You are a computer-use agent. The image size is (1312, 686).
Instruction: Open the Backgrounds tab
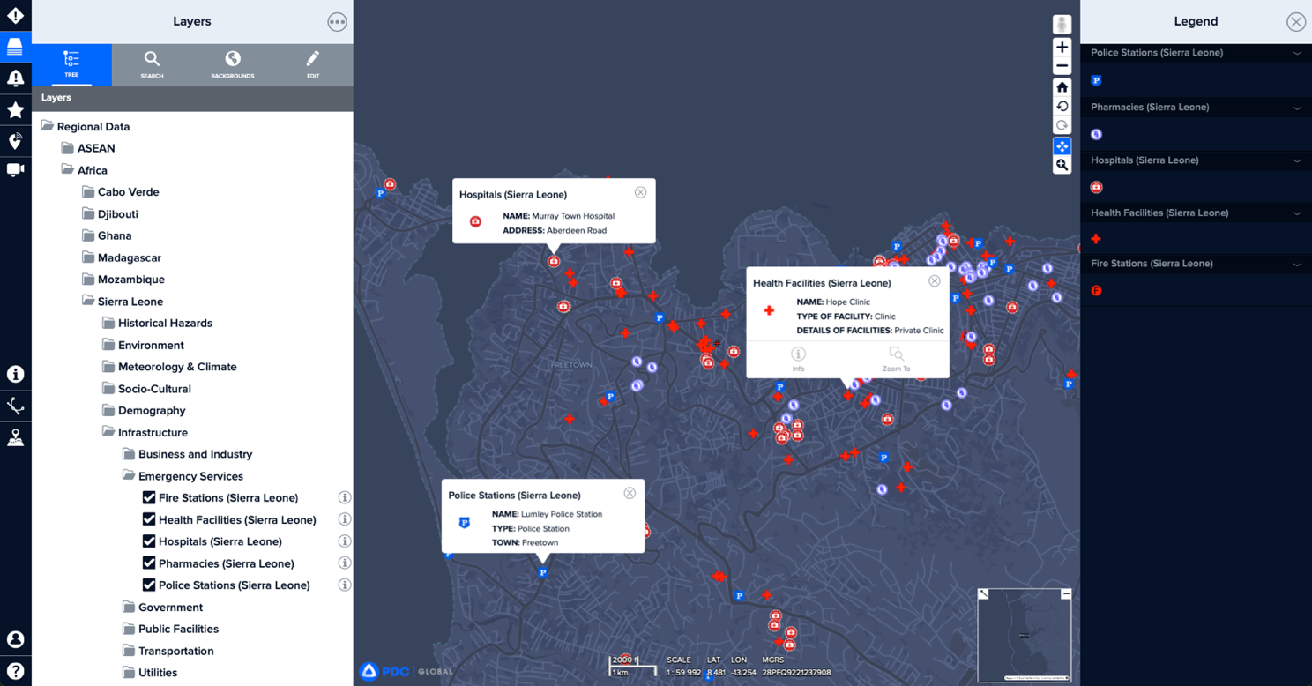coord(233,65)
